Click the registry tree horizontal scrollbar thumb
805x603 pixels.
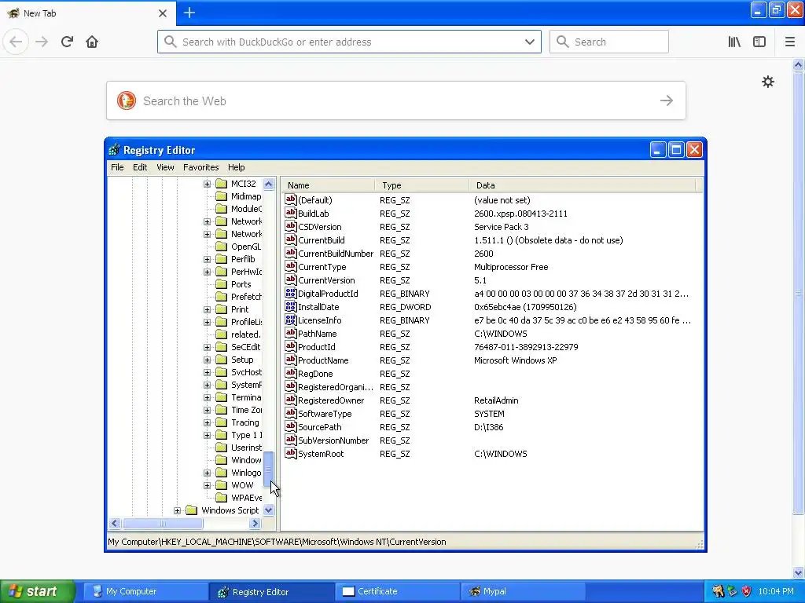(x=163, y=524)
